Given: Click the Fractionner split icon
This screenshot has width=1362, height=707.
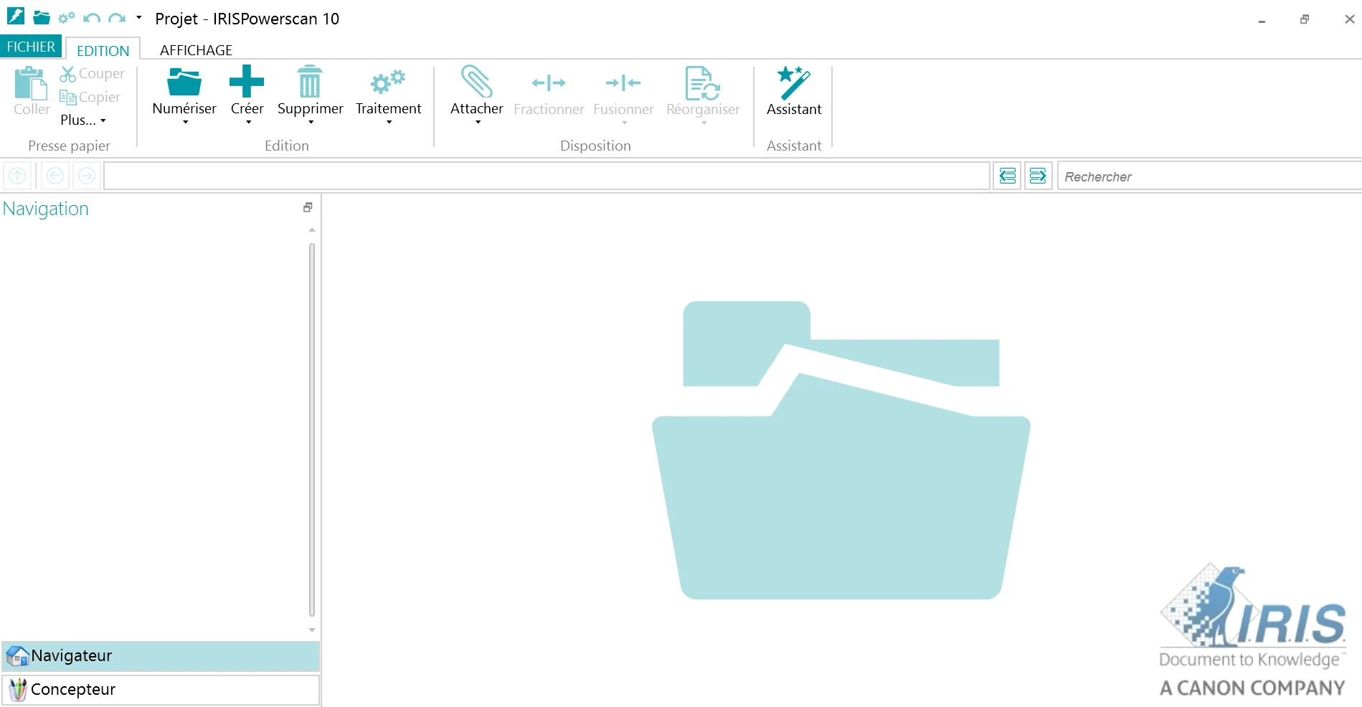Looking at the screenshot, I should coord(549,82).
